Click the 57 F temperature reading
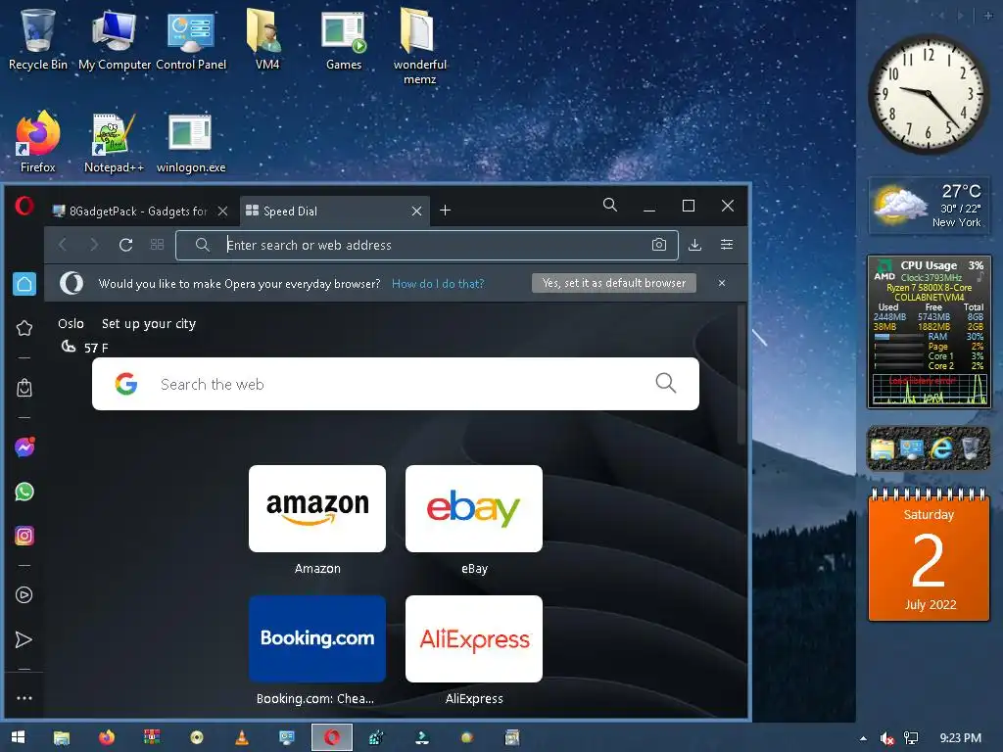Screen dimensions: 1003x752 click(x=96, y=348)
